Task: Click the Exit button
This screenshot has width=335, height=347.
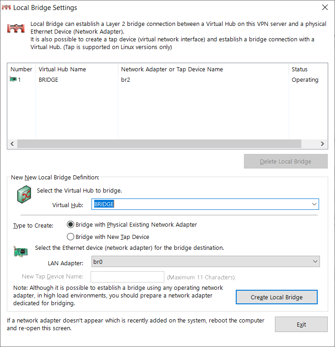Action: (301, 324)
